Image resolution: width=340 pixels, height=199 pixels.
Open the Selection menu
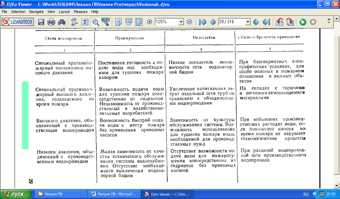(18, 12)
